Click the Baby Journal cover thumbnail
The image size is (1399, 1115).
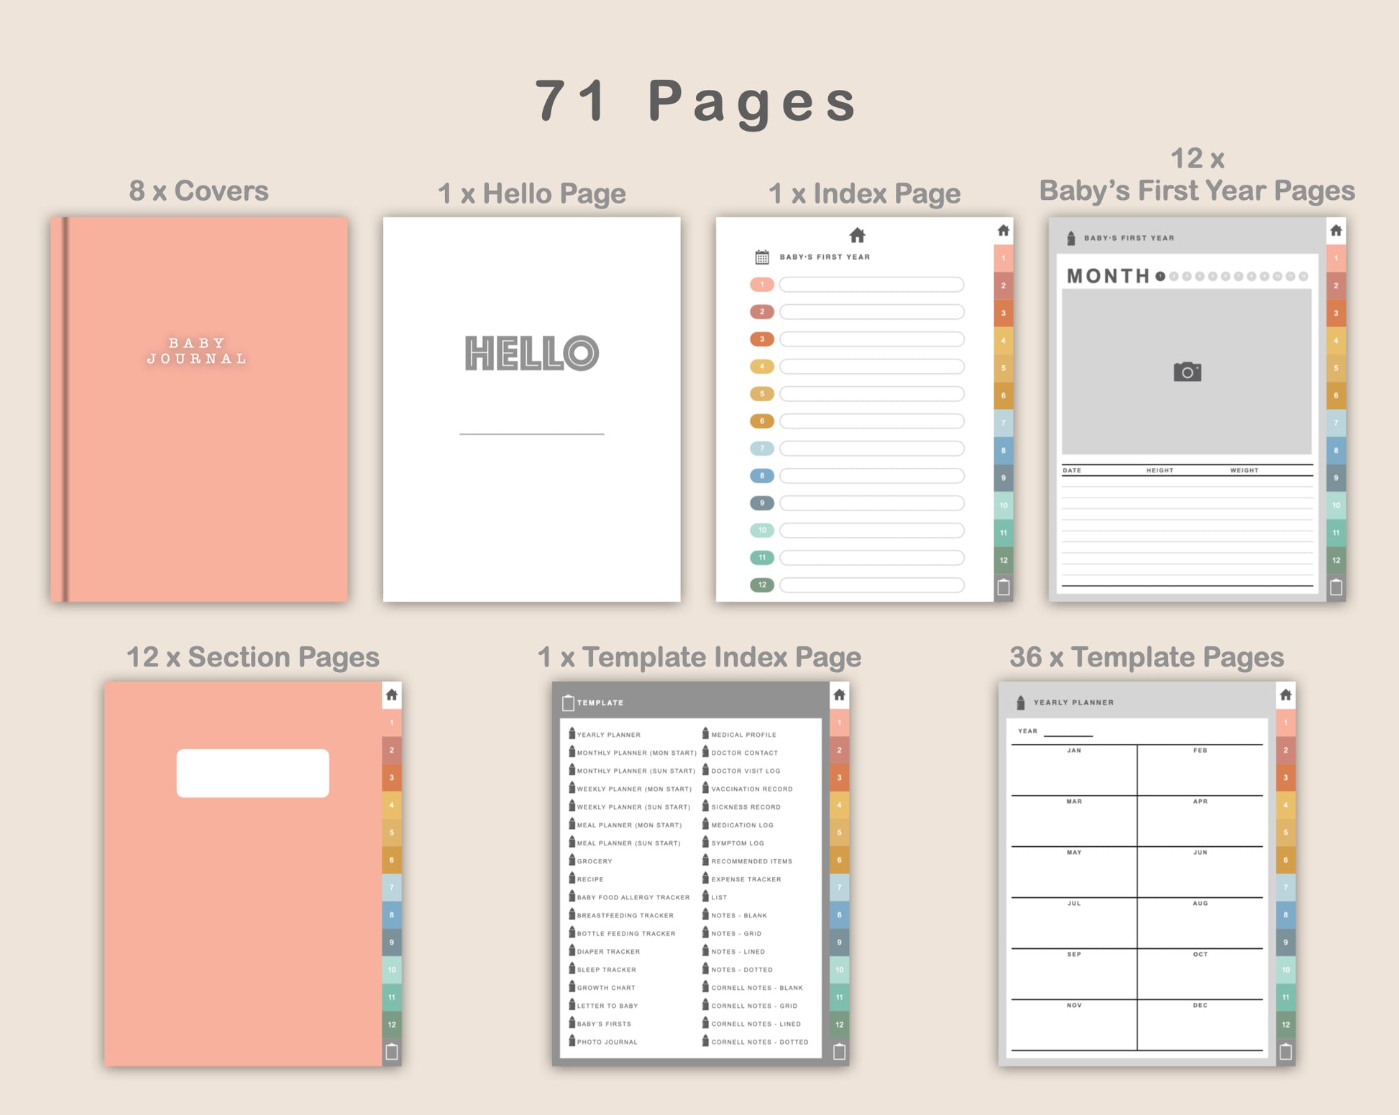pyautogui.click(x=199, y=409)
